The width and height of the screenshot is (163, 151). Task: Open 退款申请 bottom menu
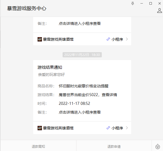pyautogui.click(x=114, y=147)
